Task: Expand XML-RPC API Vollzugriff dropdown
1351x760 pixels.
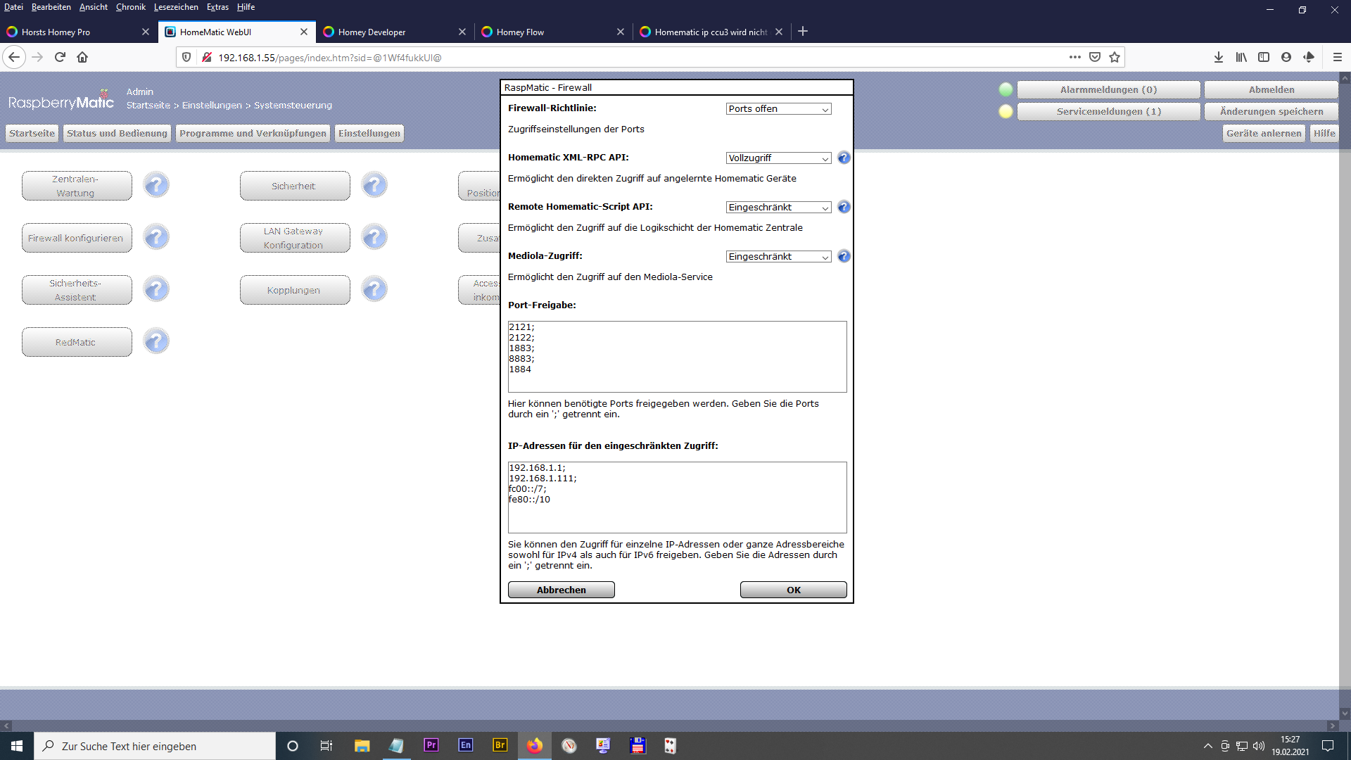Action: click(778, 158)
